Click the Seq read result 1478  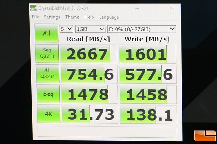90,94
